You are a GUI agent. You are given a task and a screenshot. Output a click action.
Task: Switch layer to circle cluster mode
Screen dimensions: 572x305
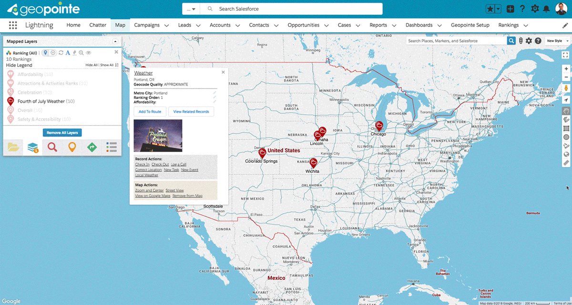coord(53,53)
